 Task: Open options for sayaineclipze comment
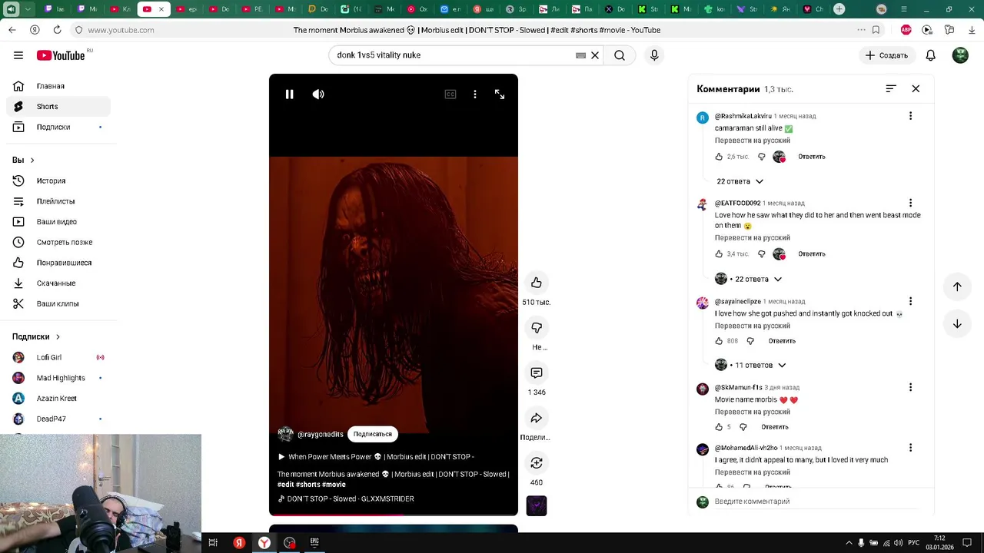click(x=910, y=301)
